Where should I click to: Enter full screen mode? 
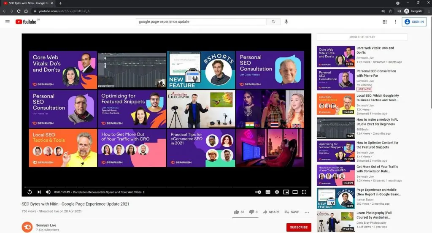(x=304, y=192)
